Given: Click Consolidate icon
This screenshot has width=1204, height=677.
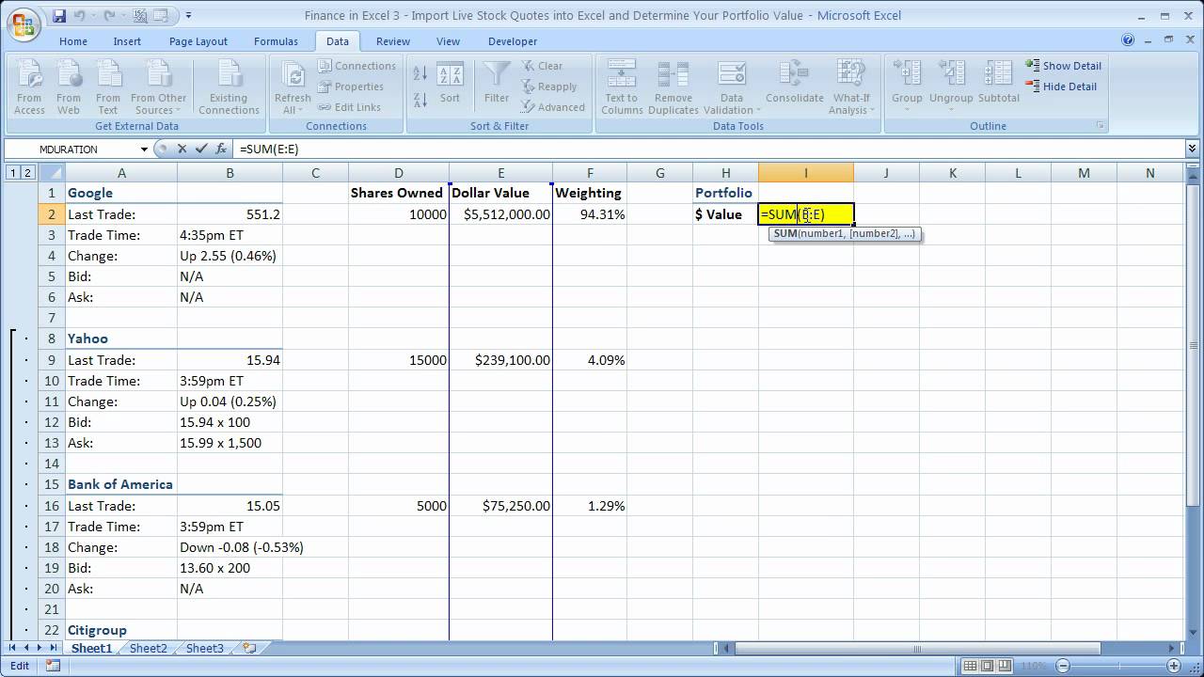Looking at the screenshot, I should (x=795, y=83).
